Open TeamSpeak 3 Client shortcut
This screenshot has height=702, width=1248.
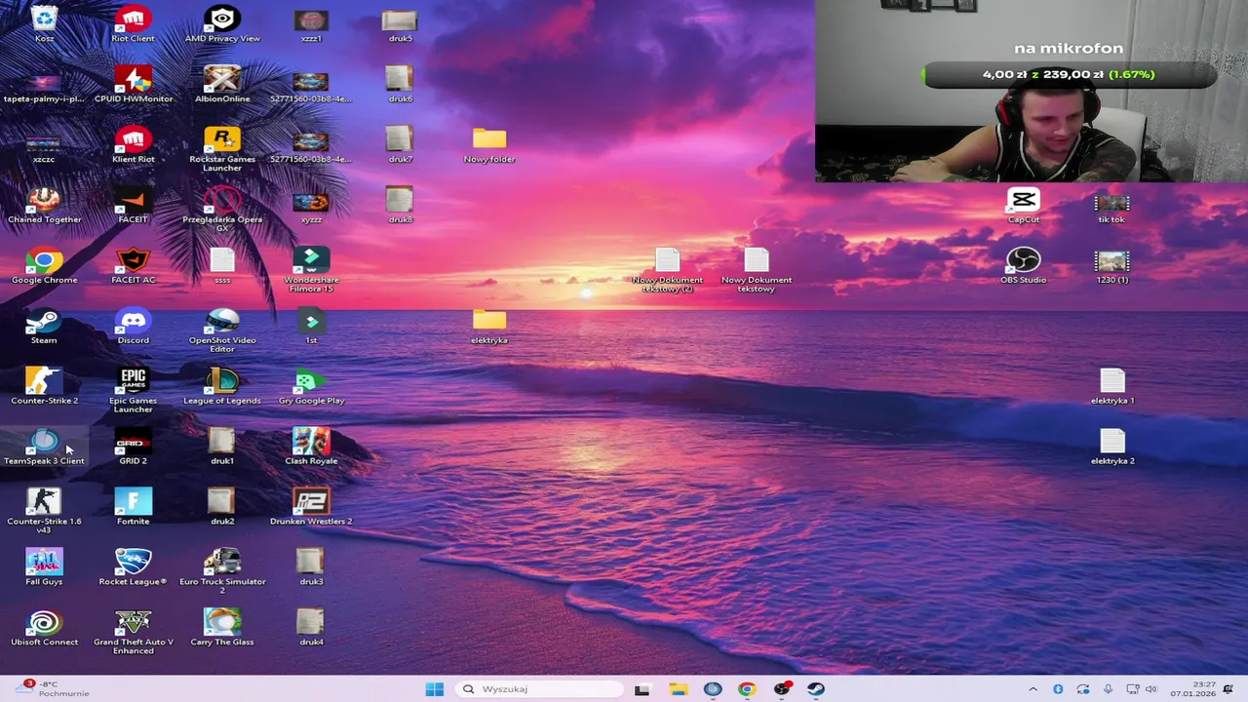tap(44, 448)
